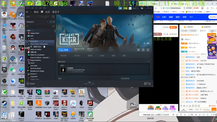Viewport: 217px width, 122px height.
Task: Switch to 贵宾(27) tab in Douyu
Action: coord(203,31)
